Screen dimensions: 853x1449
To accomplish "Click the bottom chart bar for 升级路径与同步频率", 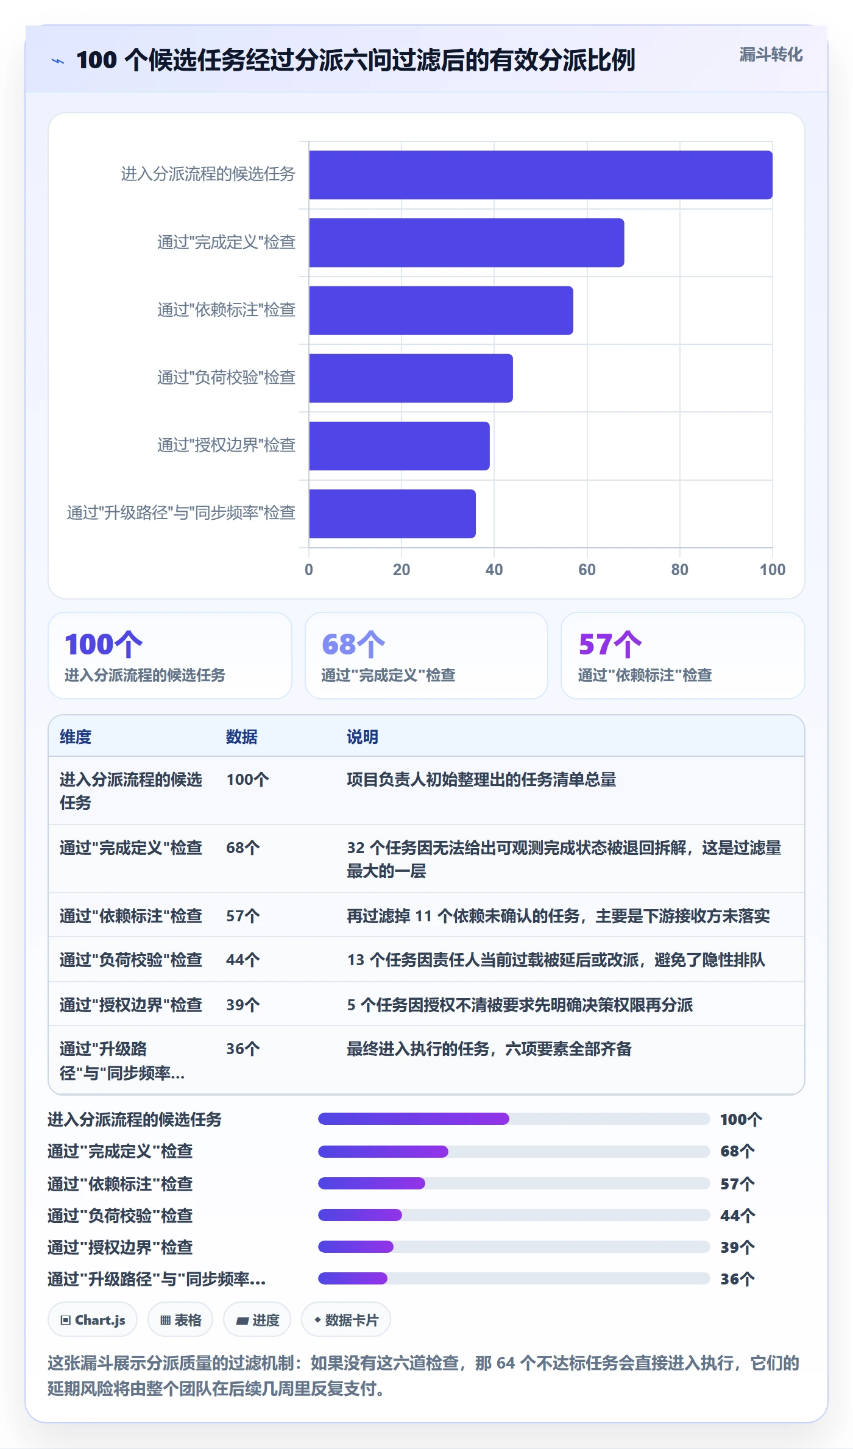I will pos(392,513).
